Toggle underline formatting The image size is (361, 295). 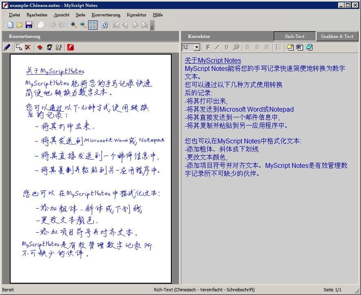(227, 47)
